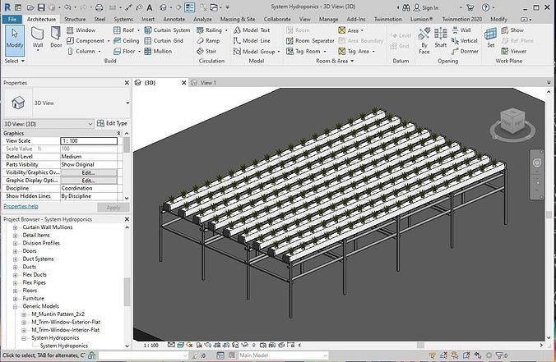
Task: Activate the Stair tool
Action: pyautogui.click(x=206, y=52)
